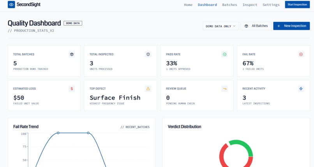Click the Fail Rate value 67%
The width and height of the screenshot is (314, 167).
pos(248,63)
